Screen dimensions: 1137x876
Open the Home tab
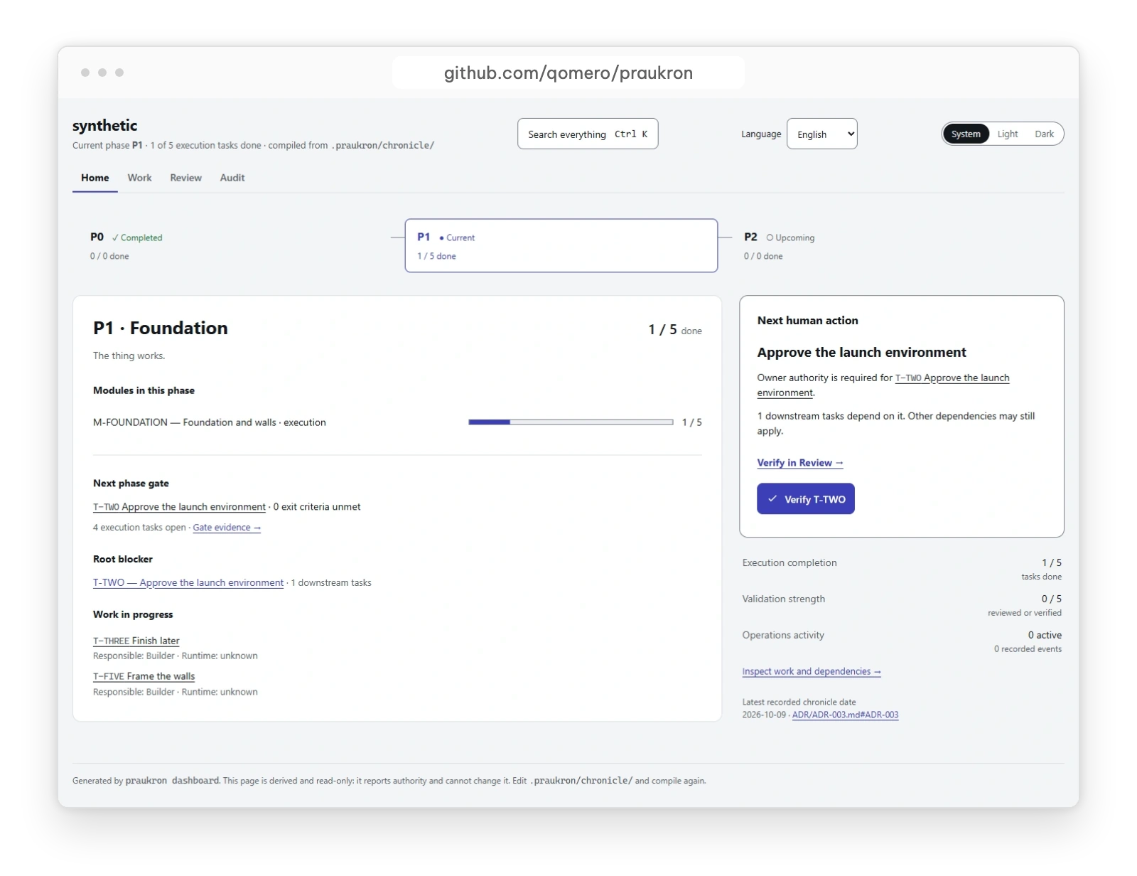coord(95,178)
